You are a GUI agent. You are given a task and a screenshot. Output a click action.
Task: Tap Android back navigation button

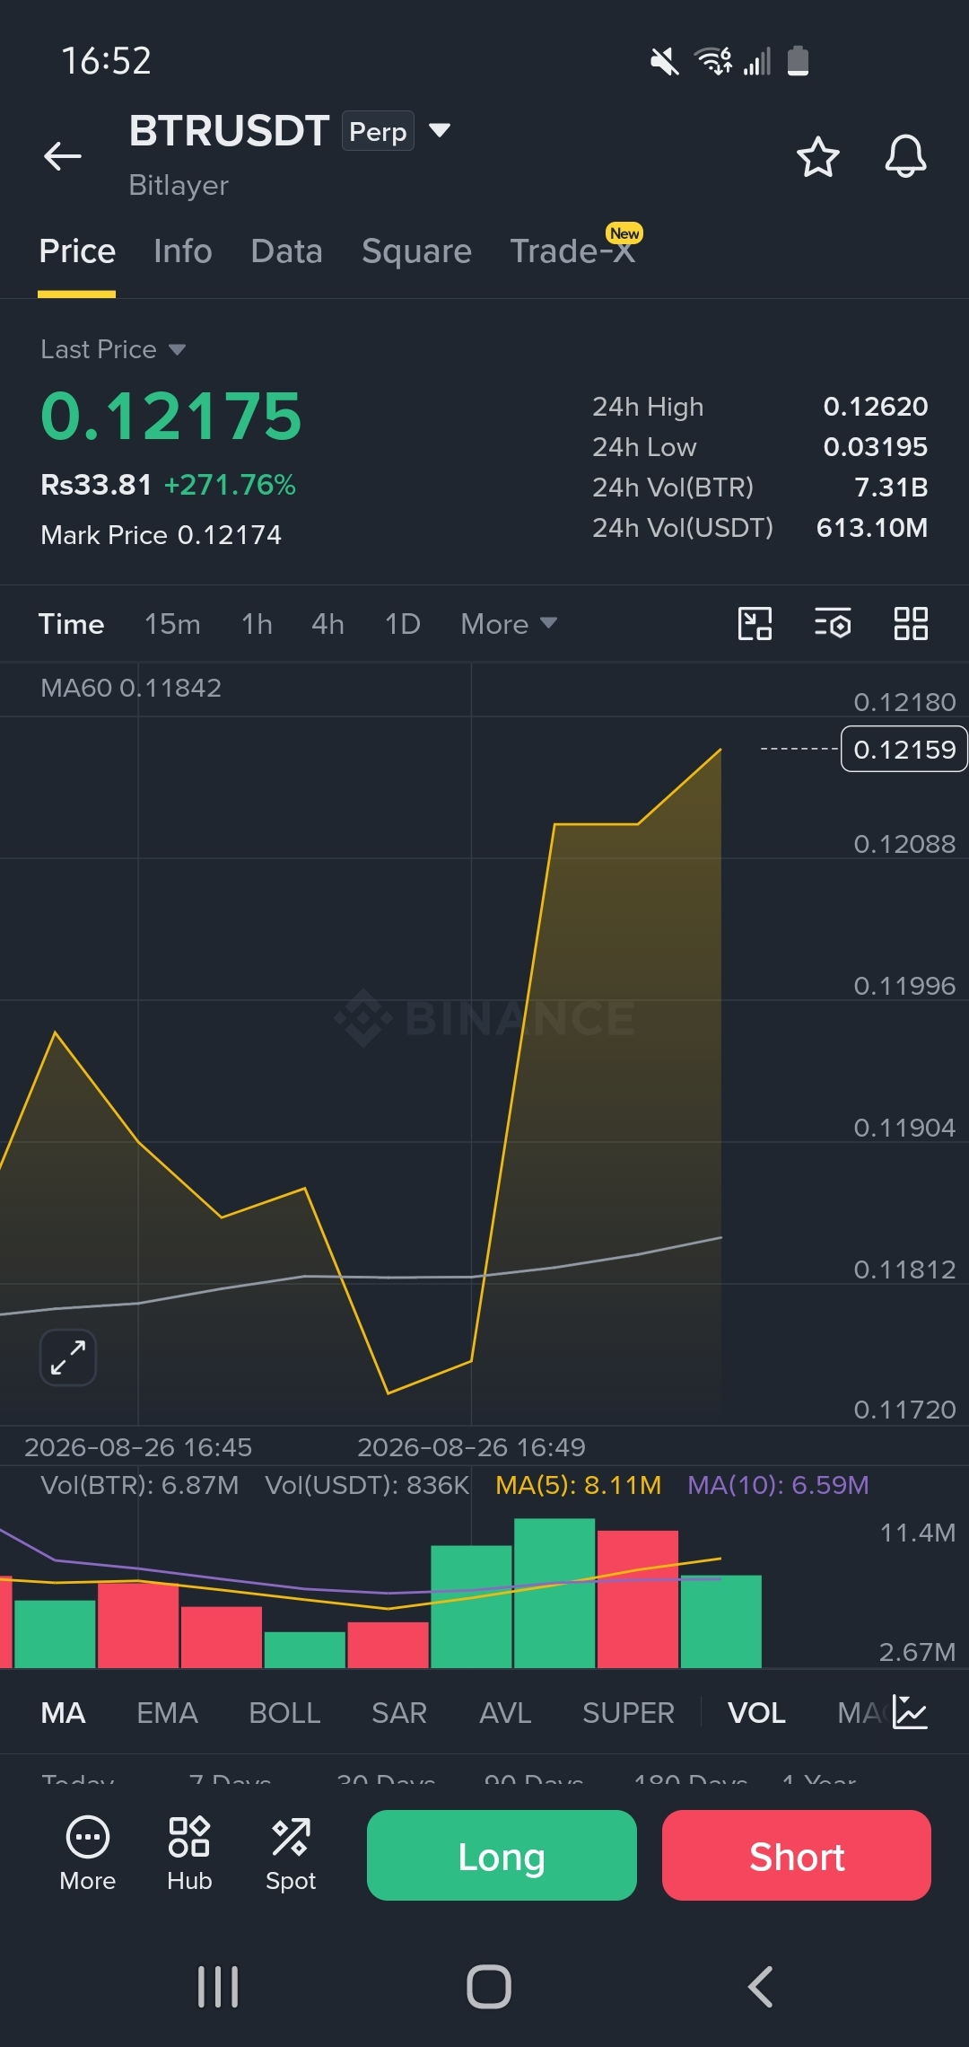761,1986
